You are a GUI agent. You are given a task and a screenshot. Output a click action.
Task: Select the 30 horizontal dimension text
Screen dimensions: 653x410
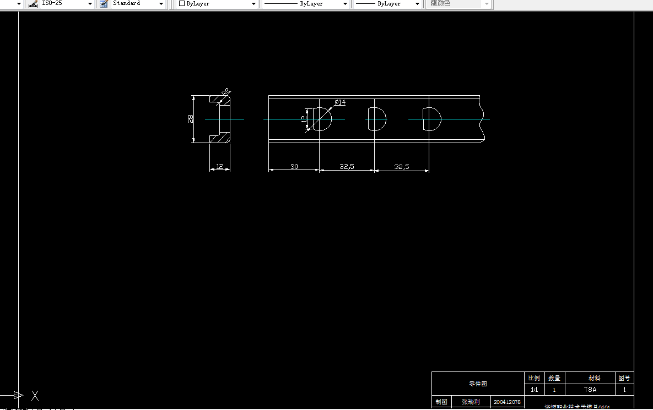(294, 166)
